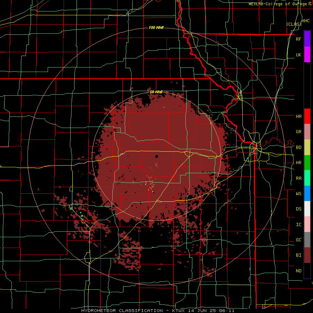
Task: Click the HA legend label
Action: click(x=298, y=116)
